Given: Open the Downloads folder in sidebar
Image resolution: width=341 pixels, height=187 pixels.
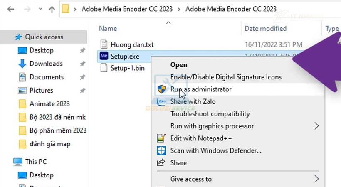Looking at the screenshot, I should pos(46,64).
